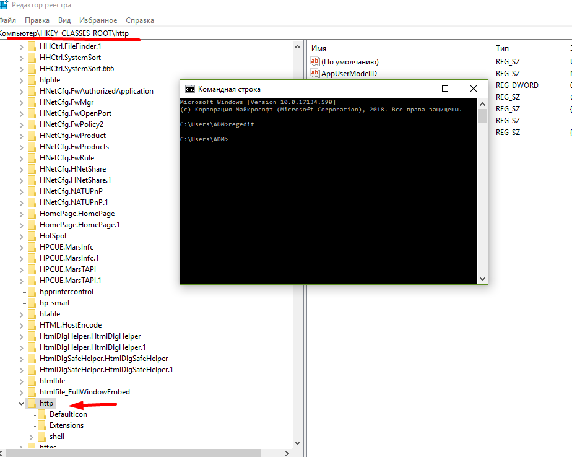572x457 pixels.
Task: Click the folder icon beside HotSpot
Action: 32,236
